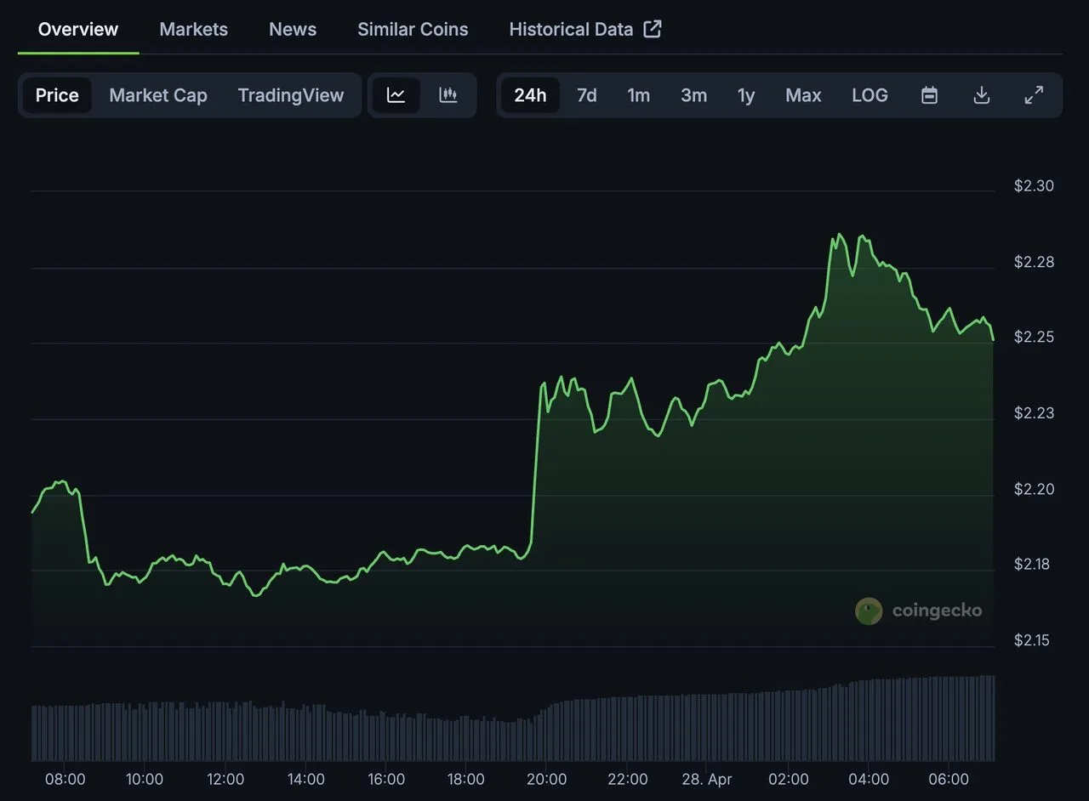
Task: Select the line chart view icon
Action: coord(396,95)
